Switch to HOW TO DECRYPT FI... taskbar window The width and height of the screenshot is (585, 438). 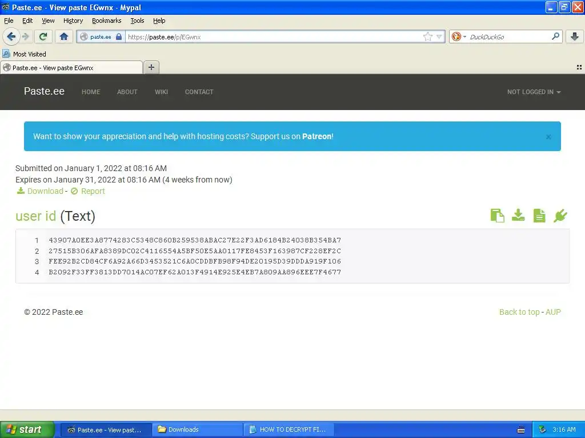pos(289,429)
